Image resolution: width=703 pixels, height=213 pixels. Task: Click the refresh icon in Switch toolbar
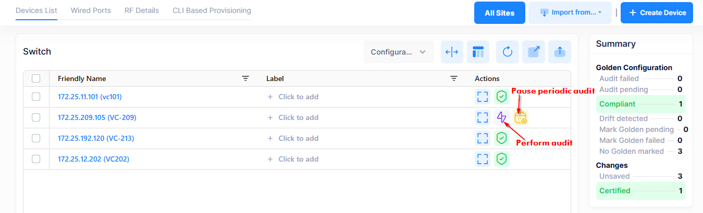click(508, 52)
